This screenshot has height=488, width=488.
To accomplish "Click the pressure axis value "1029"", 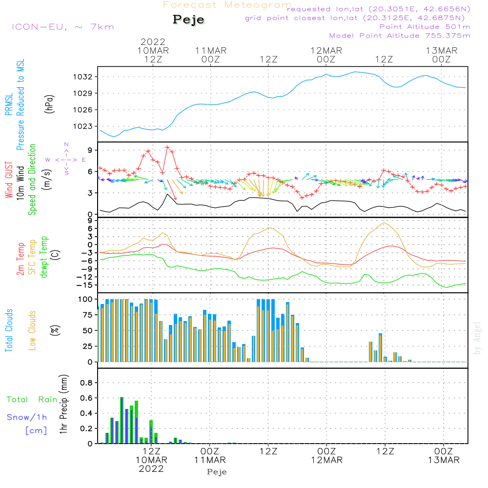I will [x=83, y=93].
